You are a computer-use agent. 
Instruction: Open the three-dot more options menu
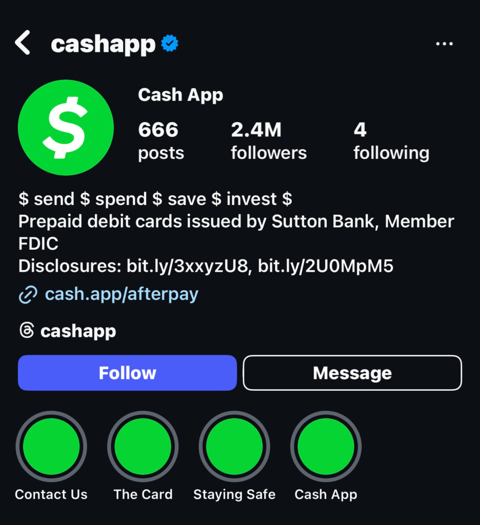(x=444, y=44)
